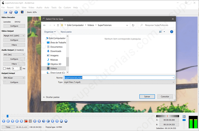Select Downloads folder in navigation tree
The image size is (199, 131).
click(x=55, y=51)
